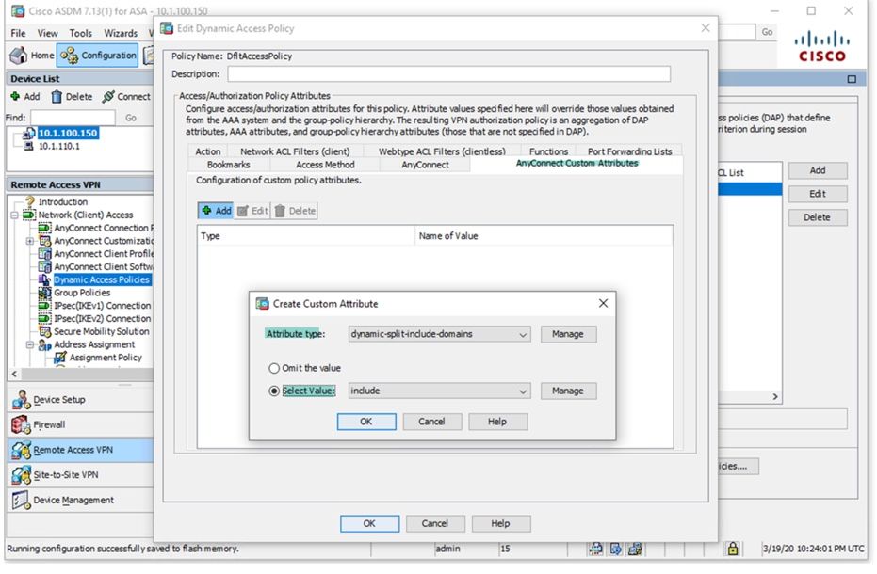Click the Edit pencil button in attributes toolbar

click(x=252, y=211)
